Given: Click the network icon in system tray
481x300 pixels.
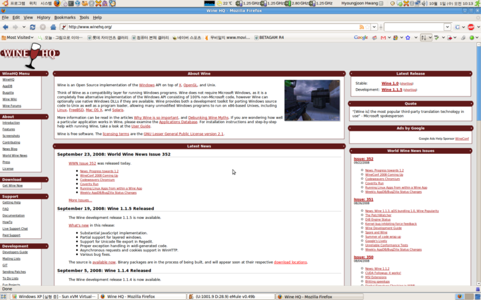Looking at the screenshot, I should click(x=418, y=3).
